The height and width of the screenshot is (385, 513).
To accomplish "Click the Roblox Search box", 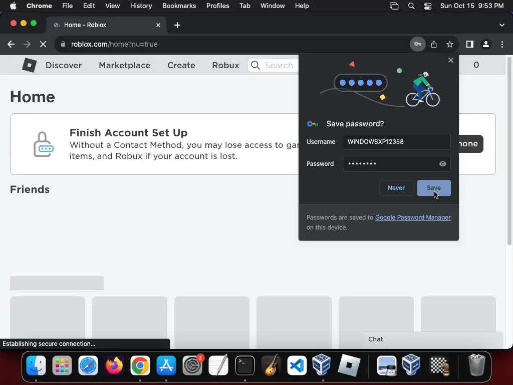I will (274, 65).
